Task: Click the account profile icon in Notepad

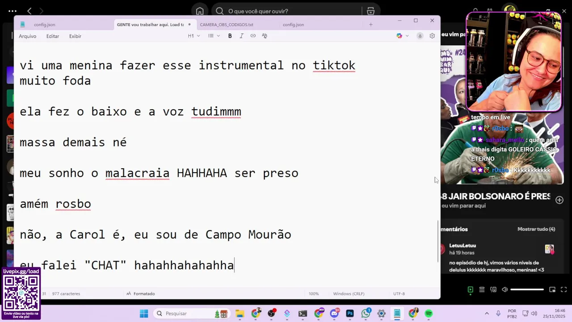Action: point(420,36)
